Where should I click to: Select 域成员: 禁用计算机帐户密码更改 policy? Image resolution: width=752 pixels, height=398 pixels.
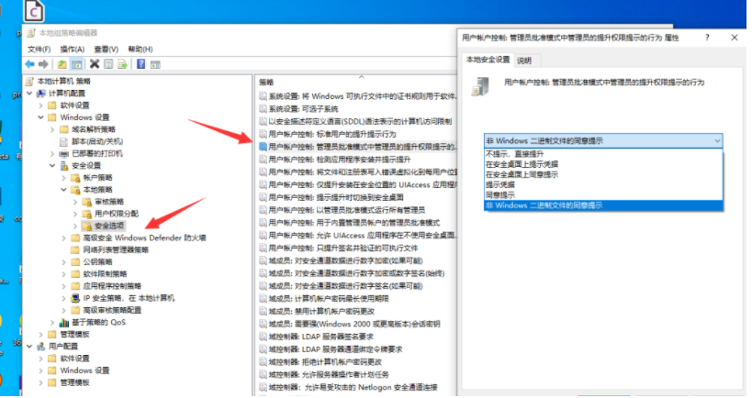321,311
